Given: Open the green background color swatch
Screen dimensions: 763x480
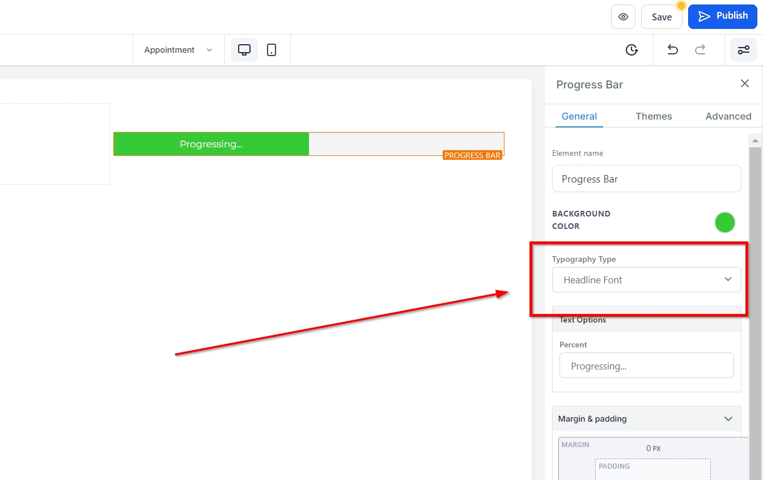Looking at the screenshot, I should [x=724, y=223].
